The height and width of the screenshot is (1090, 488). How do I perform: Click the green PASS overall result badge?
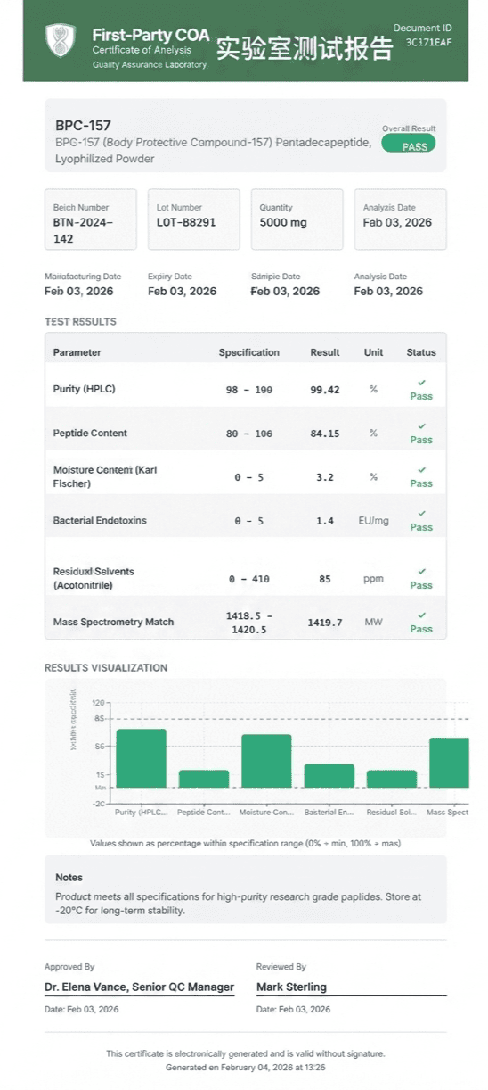409,144
